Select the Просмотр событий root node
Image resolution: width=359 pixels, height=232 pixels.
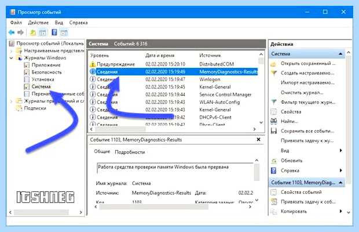coord(50,43)
